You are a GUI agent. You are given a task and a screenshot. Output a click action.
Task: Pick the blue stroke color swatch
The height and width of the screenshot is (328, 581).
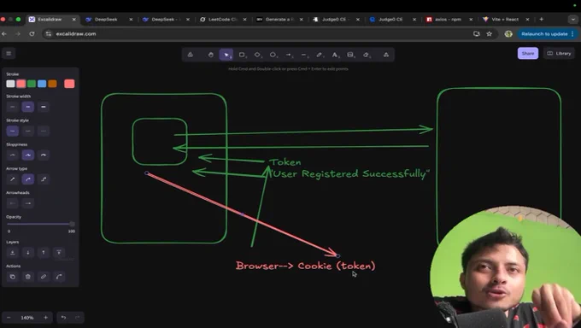tap(42, 84)
